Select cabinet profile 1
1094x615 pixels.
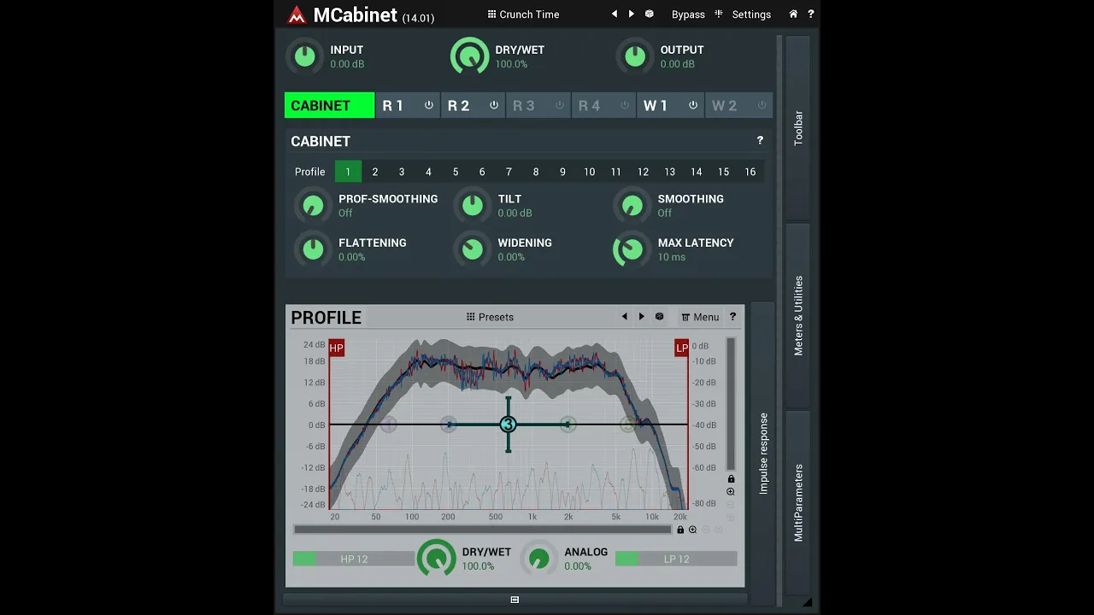[348, 172]
